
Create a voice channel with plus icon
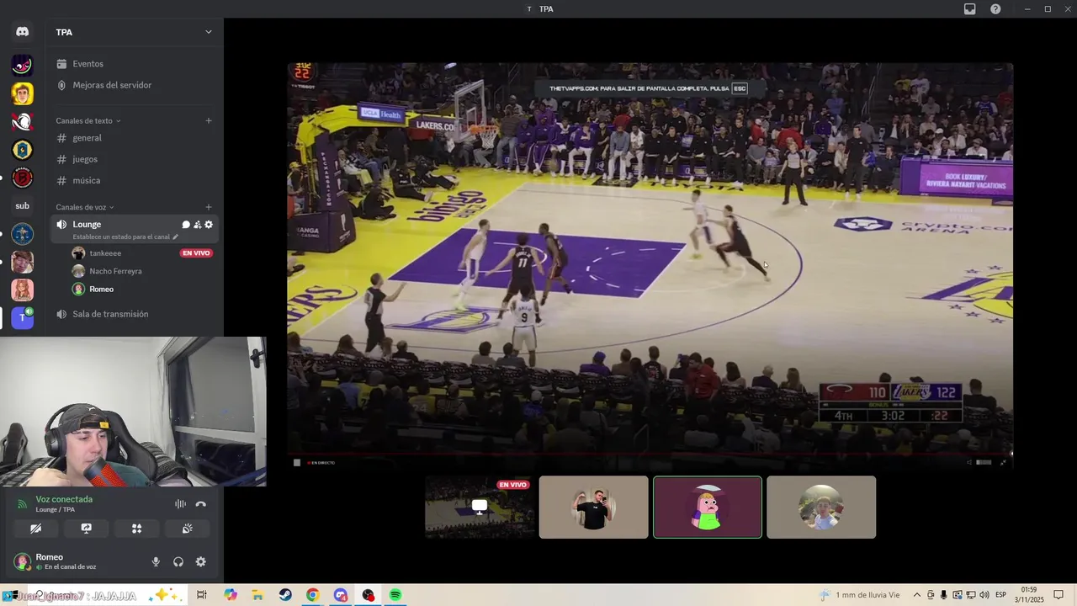pos(209,207)
